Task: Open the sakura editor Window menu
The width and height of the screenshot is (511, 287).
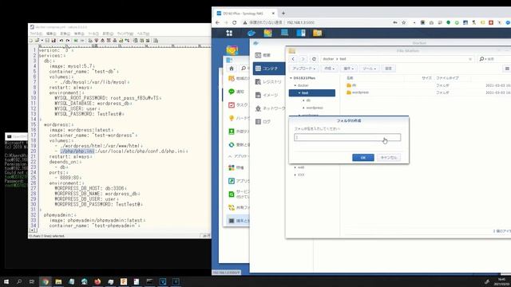Action: point(125,33)
